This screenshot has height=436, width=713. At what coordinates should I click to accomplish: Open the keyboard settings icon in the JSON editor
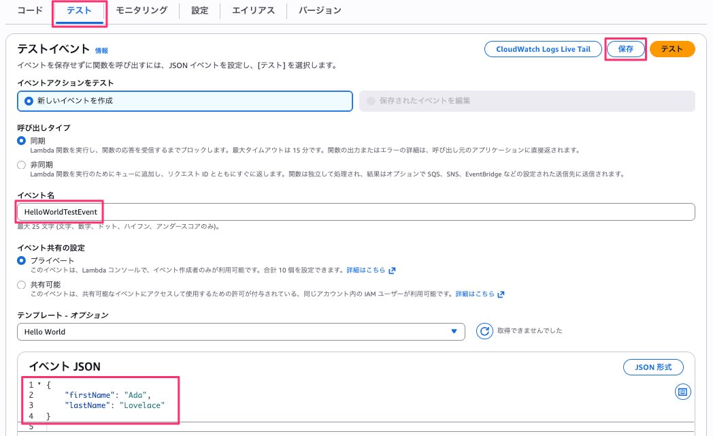(x=682, y=392)
